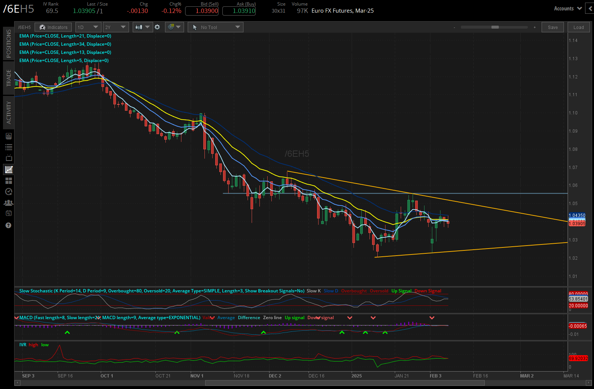Viewport: 594px width, 389px height.
Task: Click the Slow D legend label
Action: tap(331, 291)
